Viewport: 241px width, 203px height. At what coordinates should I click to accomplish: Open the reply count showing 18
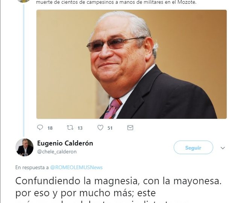tap(50, 128)
